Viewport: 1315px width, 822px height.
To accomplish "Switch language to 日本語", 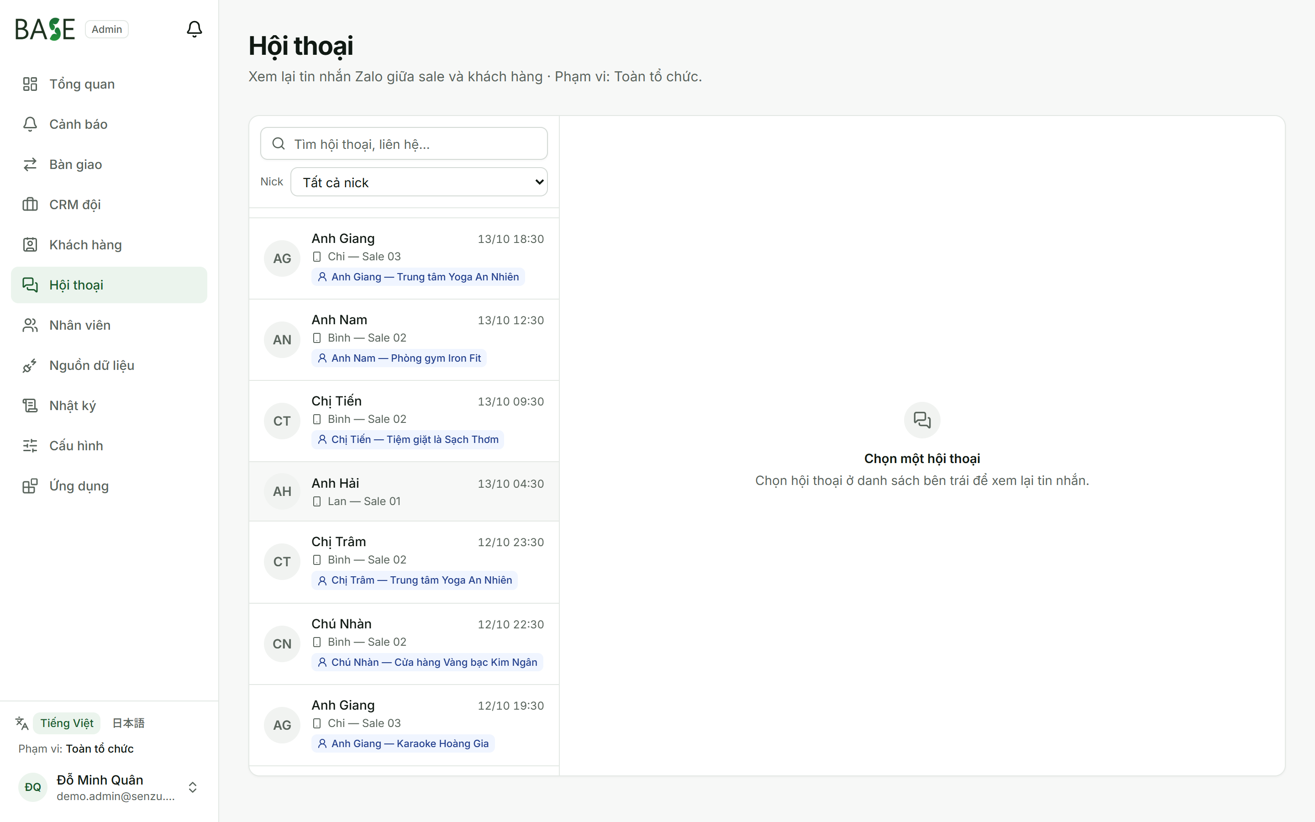I will click(x=128, y=723).
